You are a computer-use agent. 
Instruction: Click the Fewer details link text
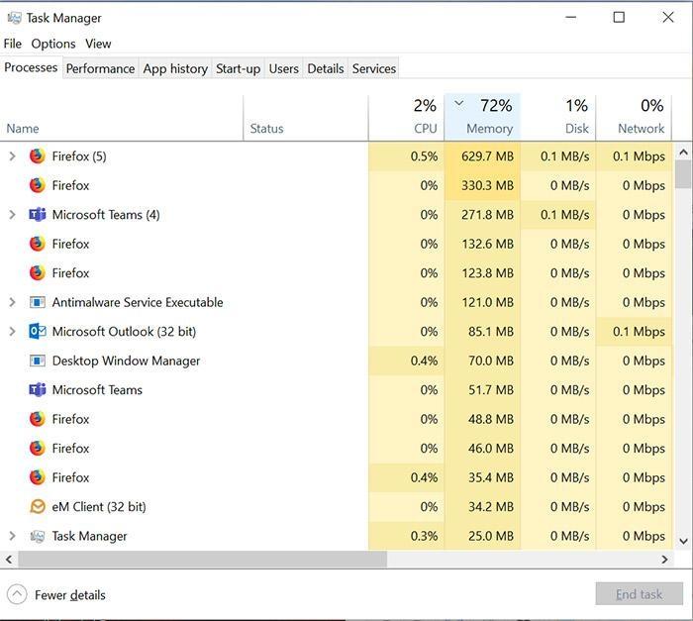pyautogui.click(x=70, y=595)
